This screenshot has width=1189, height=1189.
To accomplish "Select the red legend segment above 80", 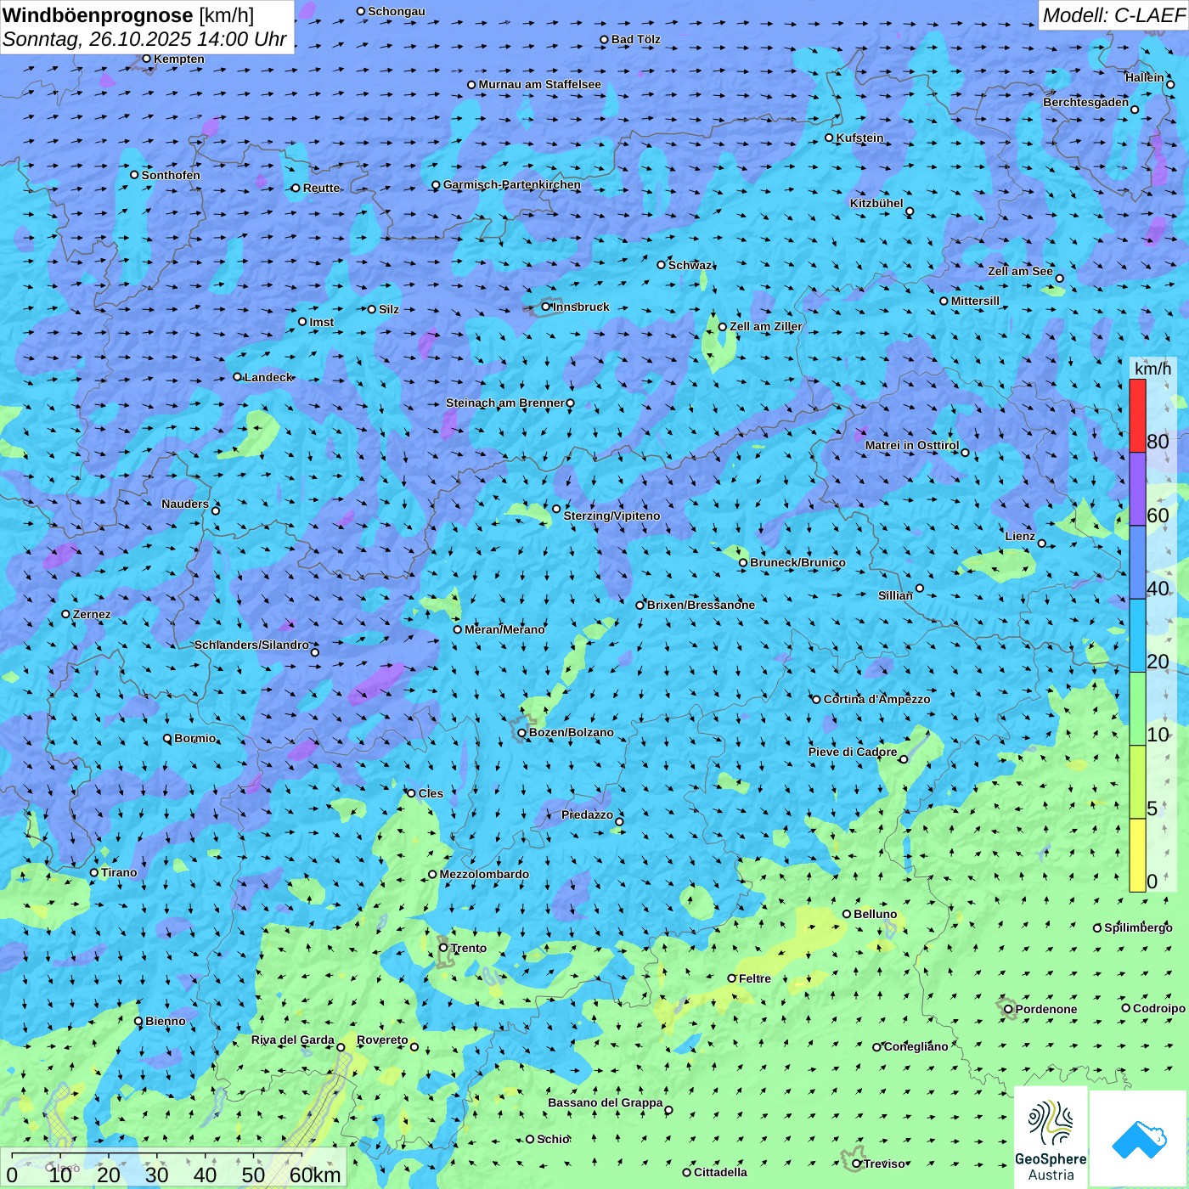I will (1137, 416).
